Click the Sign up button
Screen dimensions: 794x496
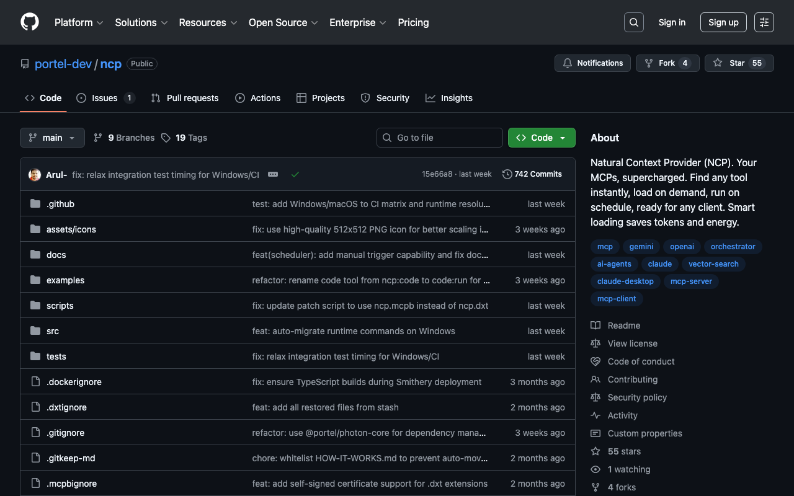[723, 22]
